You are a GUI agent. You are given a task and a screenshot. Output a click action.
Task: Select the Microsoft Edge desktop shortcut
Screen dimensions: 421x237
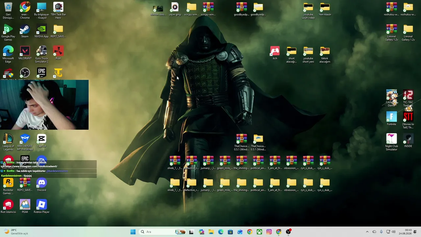(8, 54)
